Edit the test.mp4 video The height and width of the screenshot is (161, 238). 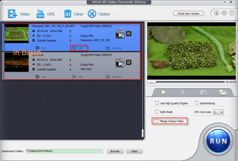tap(77, 77)
